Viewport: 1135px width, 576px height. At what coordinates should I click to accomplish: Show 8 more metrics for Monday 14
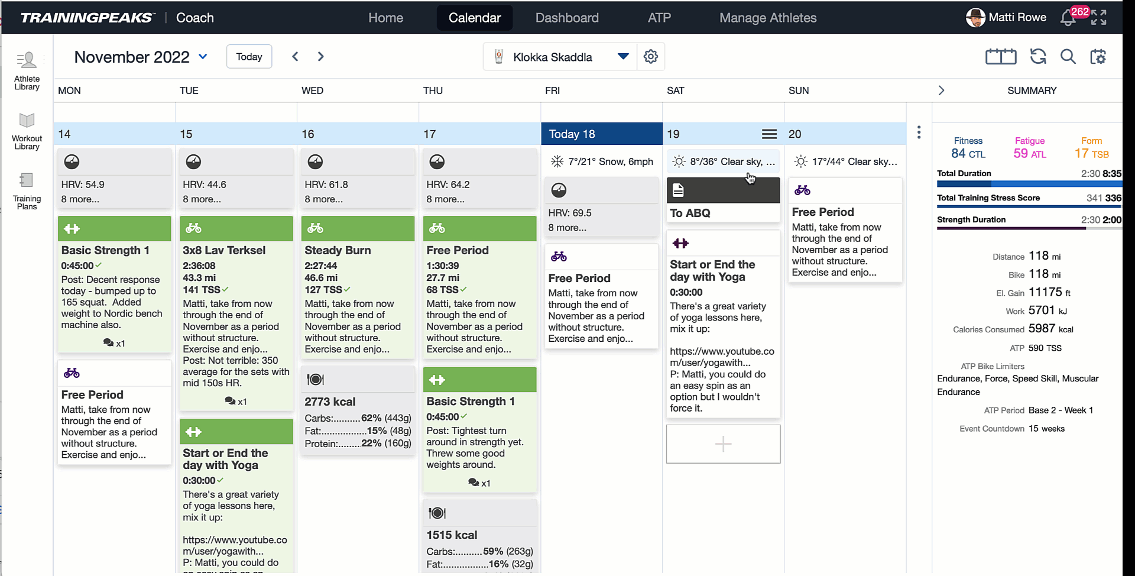80,199
